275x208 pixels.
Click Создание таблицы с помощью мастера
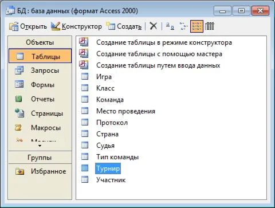159,54
